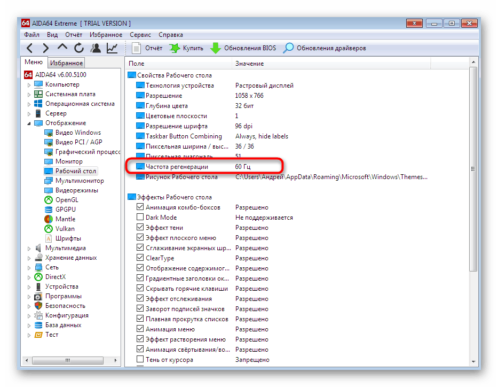The width and height of the screenshot is (498, 387).
Task: Click the Отчёт report page icon
Action: click(x=136, y=48)
